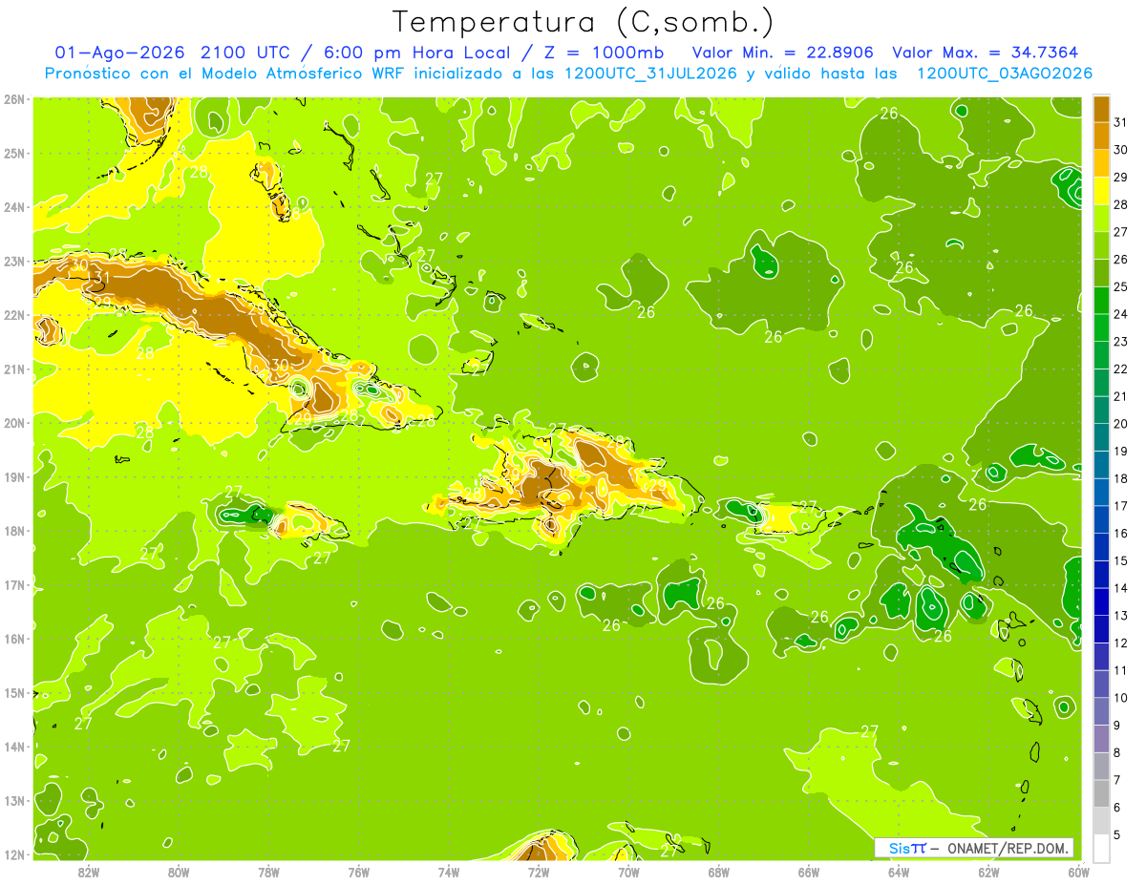Image resolution: width=1146 pixels, height=885 pixels.
Task: Click the '22' value on the color legend
Action: pyautogui.click(x=1121, y=369)
